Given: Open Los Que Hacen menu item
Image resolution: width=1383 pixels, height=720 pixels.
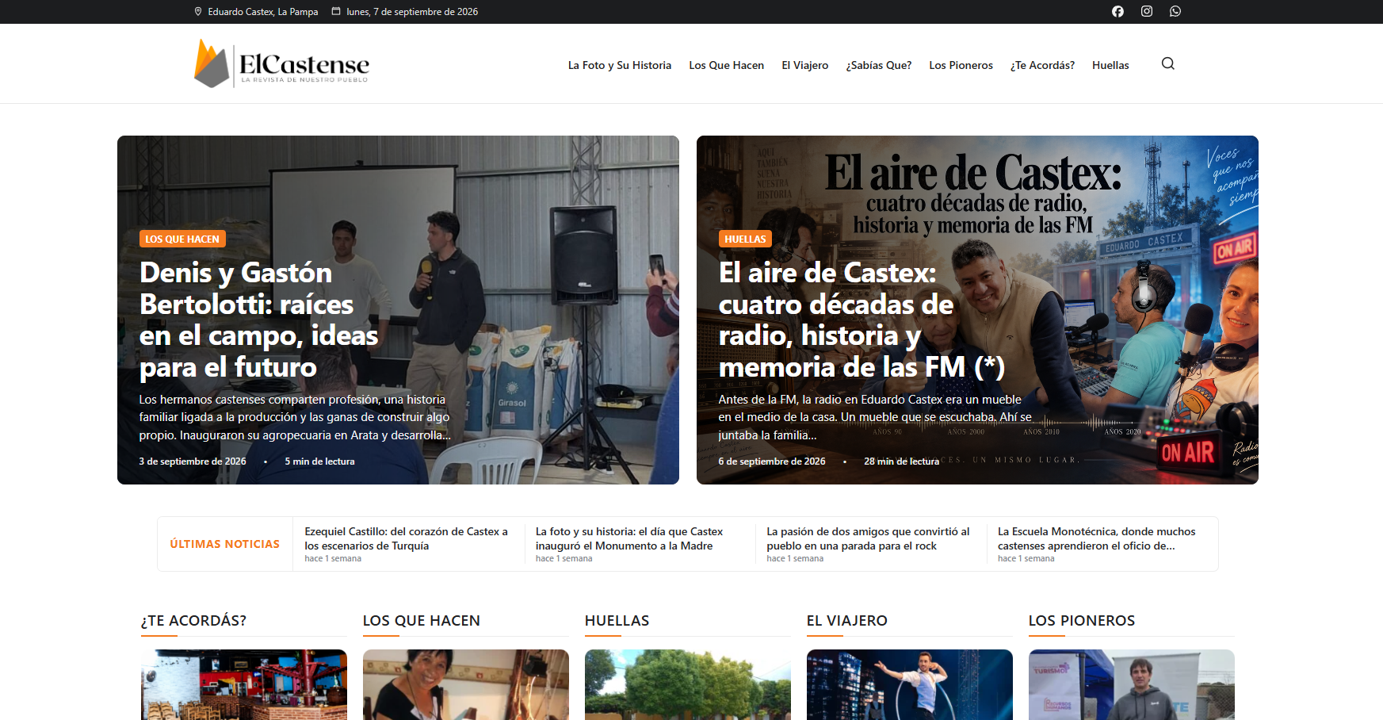Looking at the screenshot, I should click(x=726, y=65).
